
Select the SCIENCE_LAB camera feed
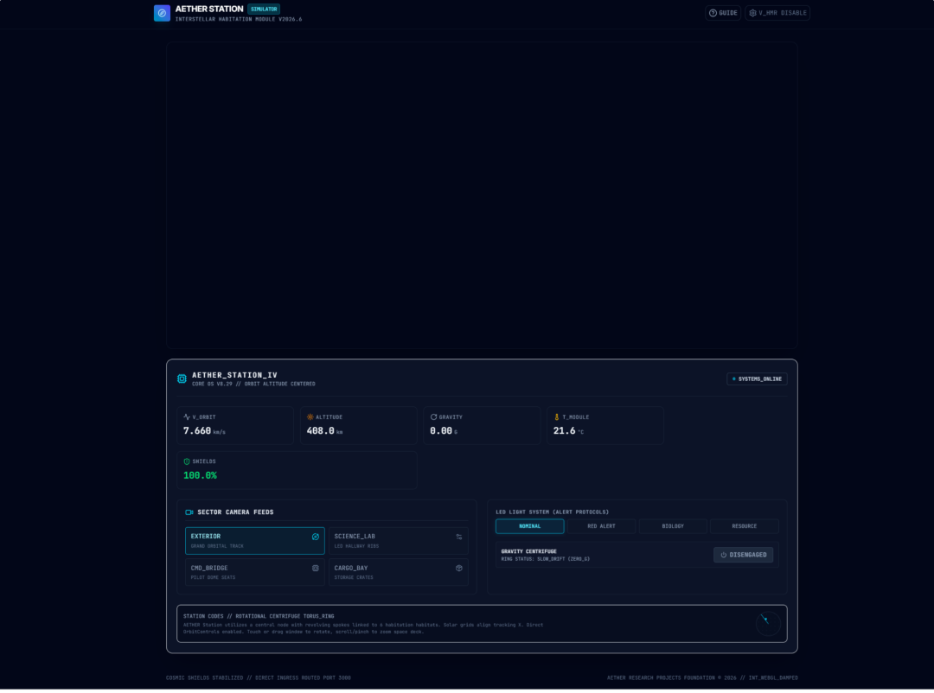399,541
